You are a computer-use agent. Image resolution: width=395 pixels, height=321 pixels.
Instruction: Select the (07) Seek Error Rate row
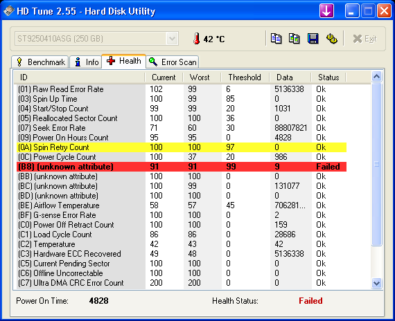pyautogui.click(x=182, y=128)
